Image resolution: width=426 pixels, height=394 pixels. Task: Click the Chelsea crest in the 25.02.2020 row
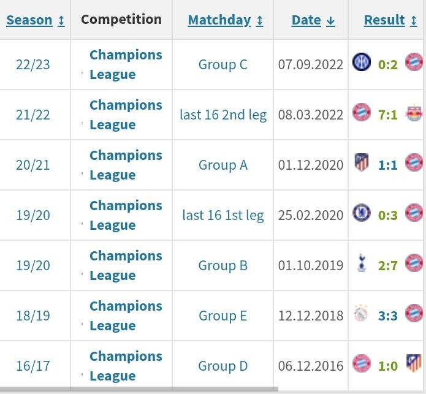coord(360,213)
